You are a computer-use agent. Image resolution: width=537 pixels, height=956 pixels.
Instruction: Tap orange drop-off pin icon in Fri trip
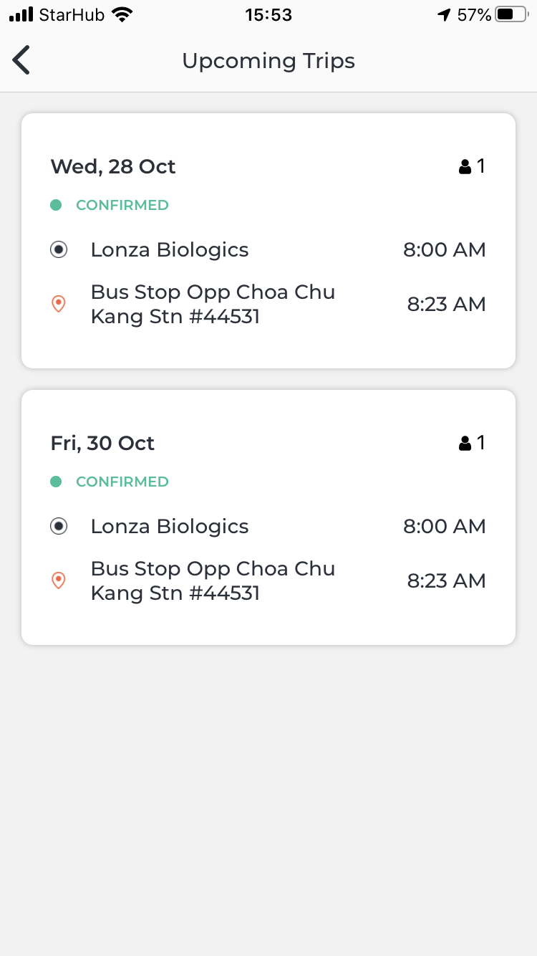(59, 581)
